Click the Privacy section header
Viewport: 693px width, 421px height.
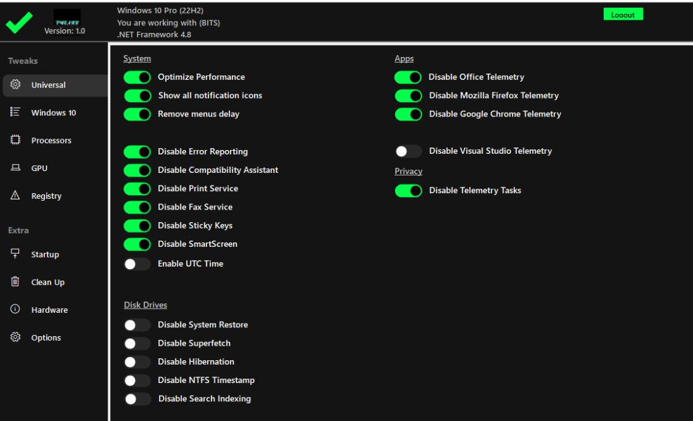pos(408,171)
